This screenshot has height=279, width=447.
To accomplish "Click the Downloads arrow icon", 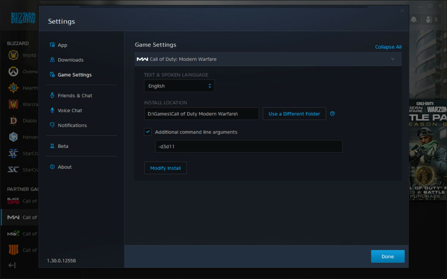I will tap(52, 59).
